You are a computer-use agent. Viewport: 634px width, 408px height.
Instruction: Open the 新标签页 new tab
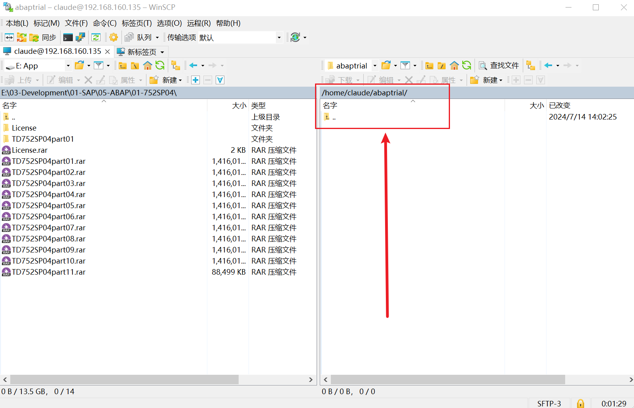tap(141, 52)
